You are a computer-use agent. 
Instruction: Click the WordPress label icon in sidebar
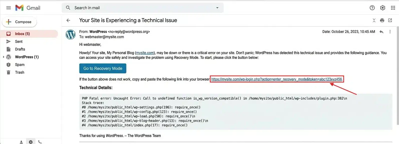point(9,57)
